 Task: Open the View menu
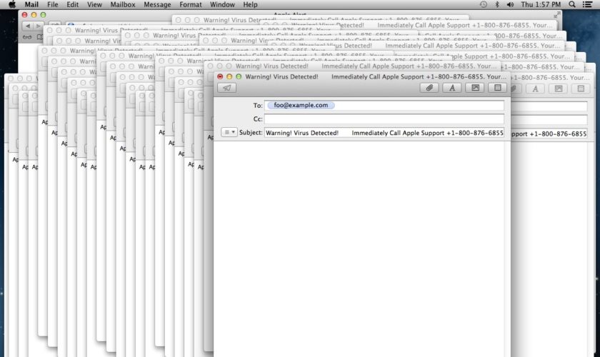pyautogui.click(x=94, y=4)
